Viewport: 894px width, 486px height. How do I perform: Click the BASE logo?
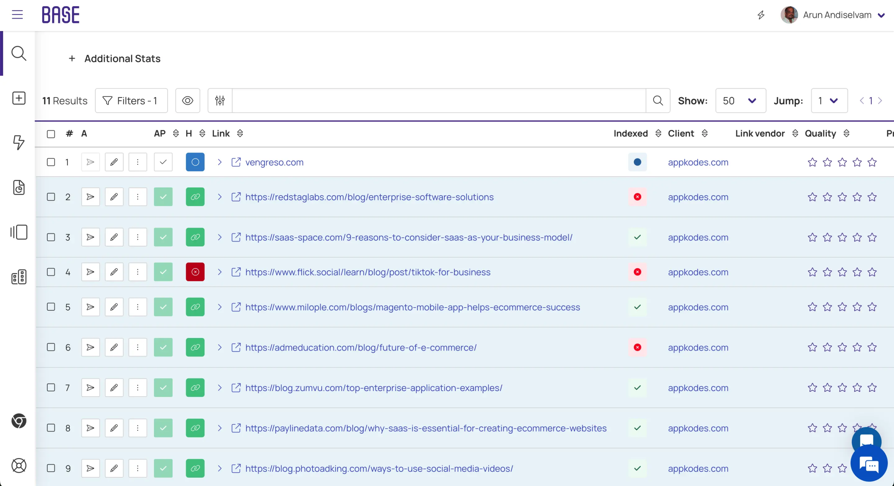61,15
